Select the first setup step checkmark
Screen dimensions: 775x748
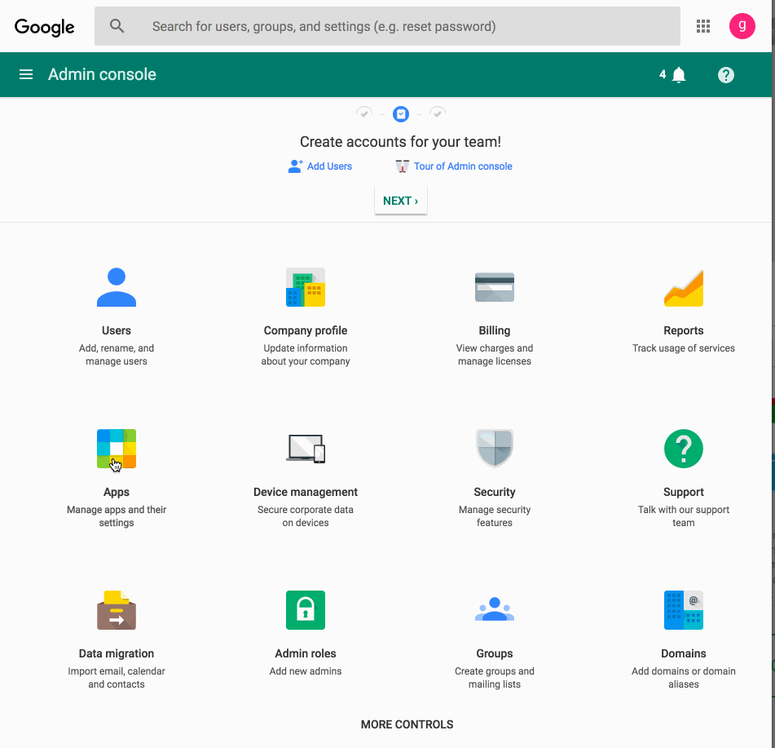[x=364, y=113]
